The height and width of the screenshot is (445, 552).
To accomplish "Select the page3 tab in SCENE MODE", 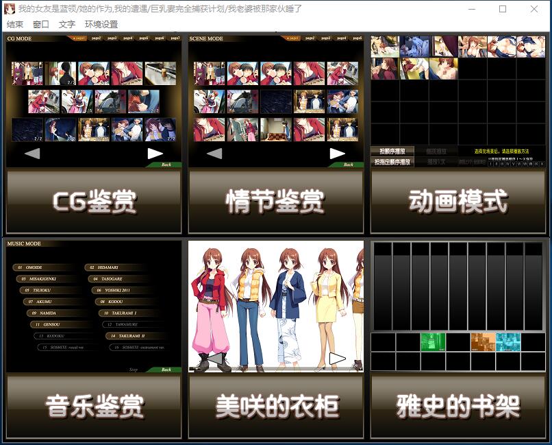I will (325, 38).
